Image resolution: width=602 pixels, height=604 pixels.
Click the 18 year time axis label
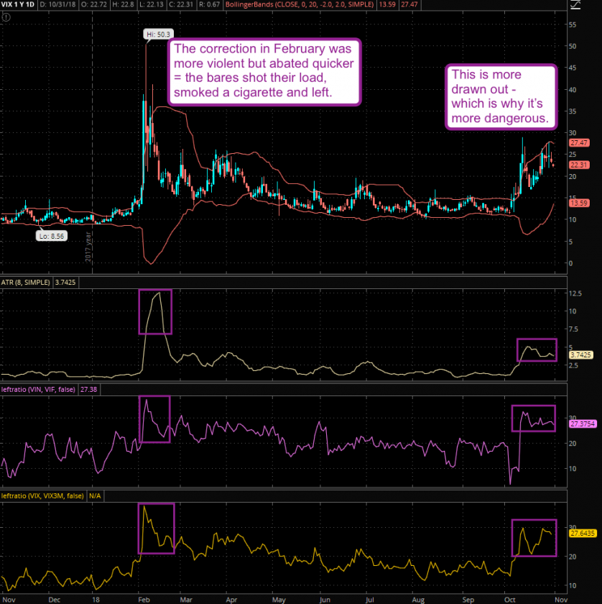tap(96, 600)
